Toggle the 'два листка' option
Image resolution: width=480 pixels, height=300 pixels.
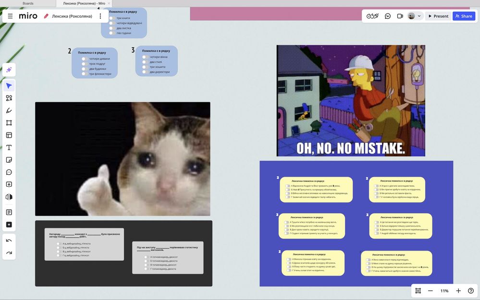(112, 28)
